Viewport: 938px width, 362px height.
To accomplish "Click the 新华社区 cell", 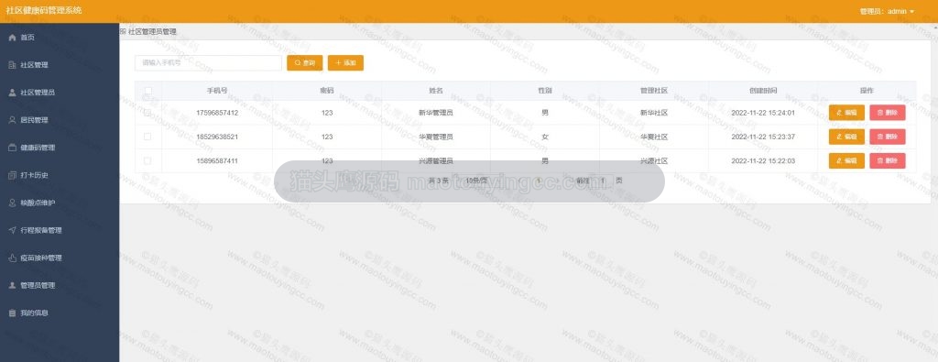I will (654, 113).
